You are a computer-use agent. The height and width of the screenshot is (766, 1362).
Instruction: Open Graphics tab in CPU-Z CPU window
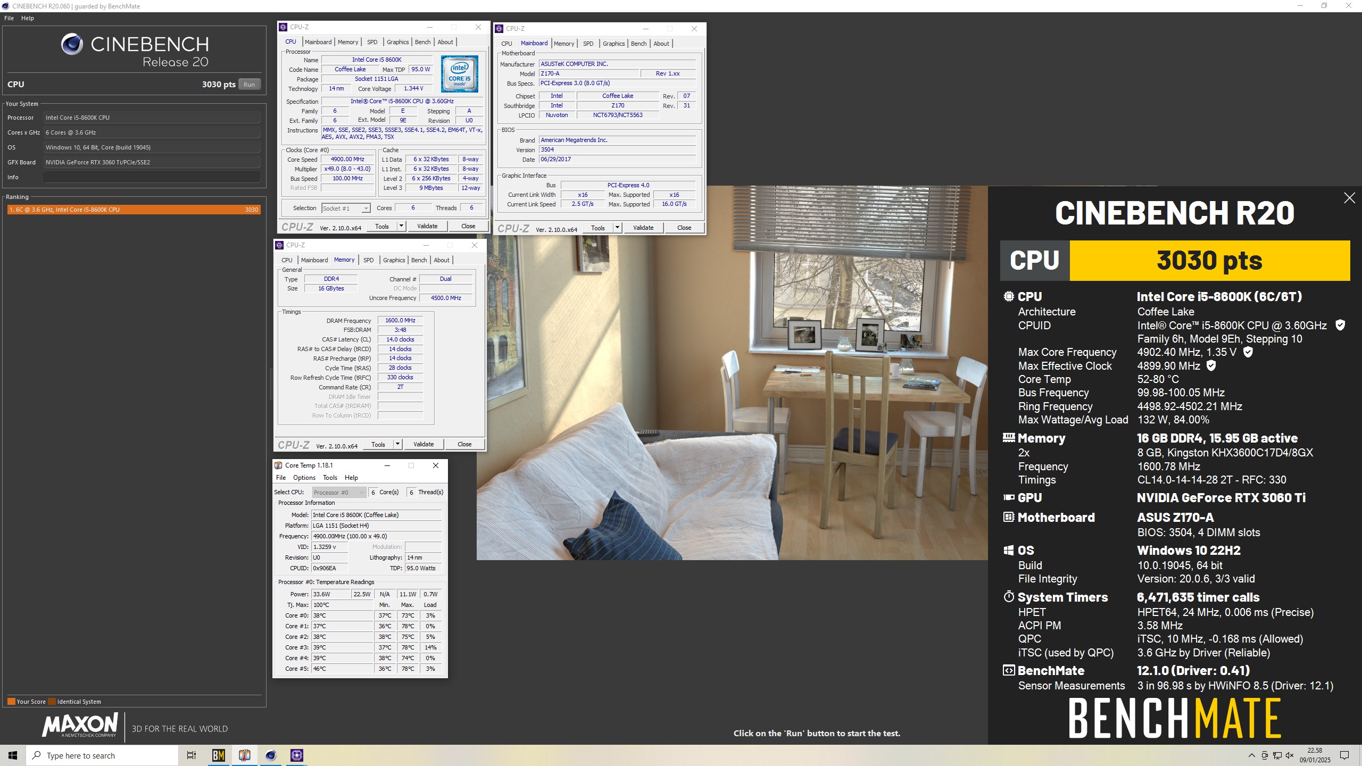398,42
